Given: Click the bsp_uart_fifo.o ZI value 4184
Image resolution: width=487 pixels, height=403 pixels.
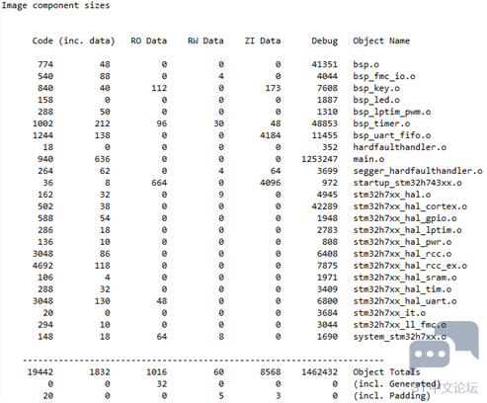Looking at the screenshot, I should point(271,135).
